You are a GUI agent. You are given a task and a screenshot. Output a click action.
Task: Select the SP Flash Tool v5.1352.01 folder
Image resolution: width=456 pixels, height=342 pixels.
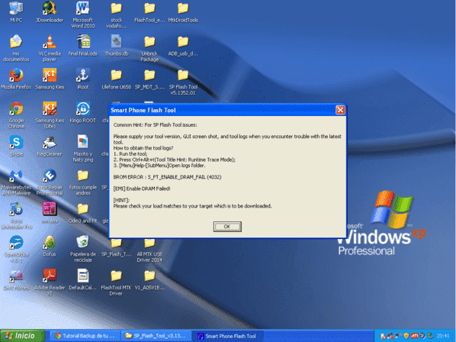(x=183, y=82)
